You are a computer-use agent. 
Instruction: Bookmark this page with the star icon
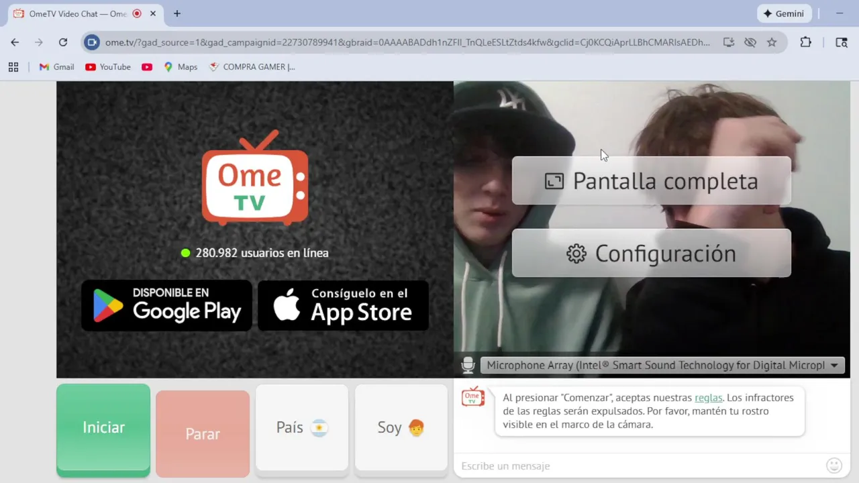click(x=772, y=42)
